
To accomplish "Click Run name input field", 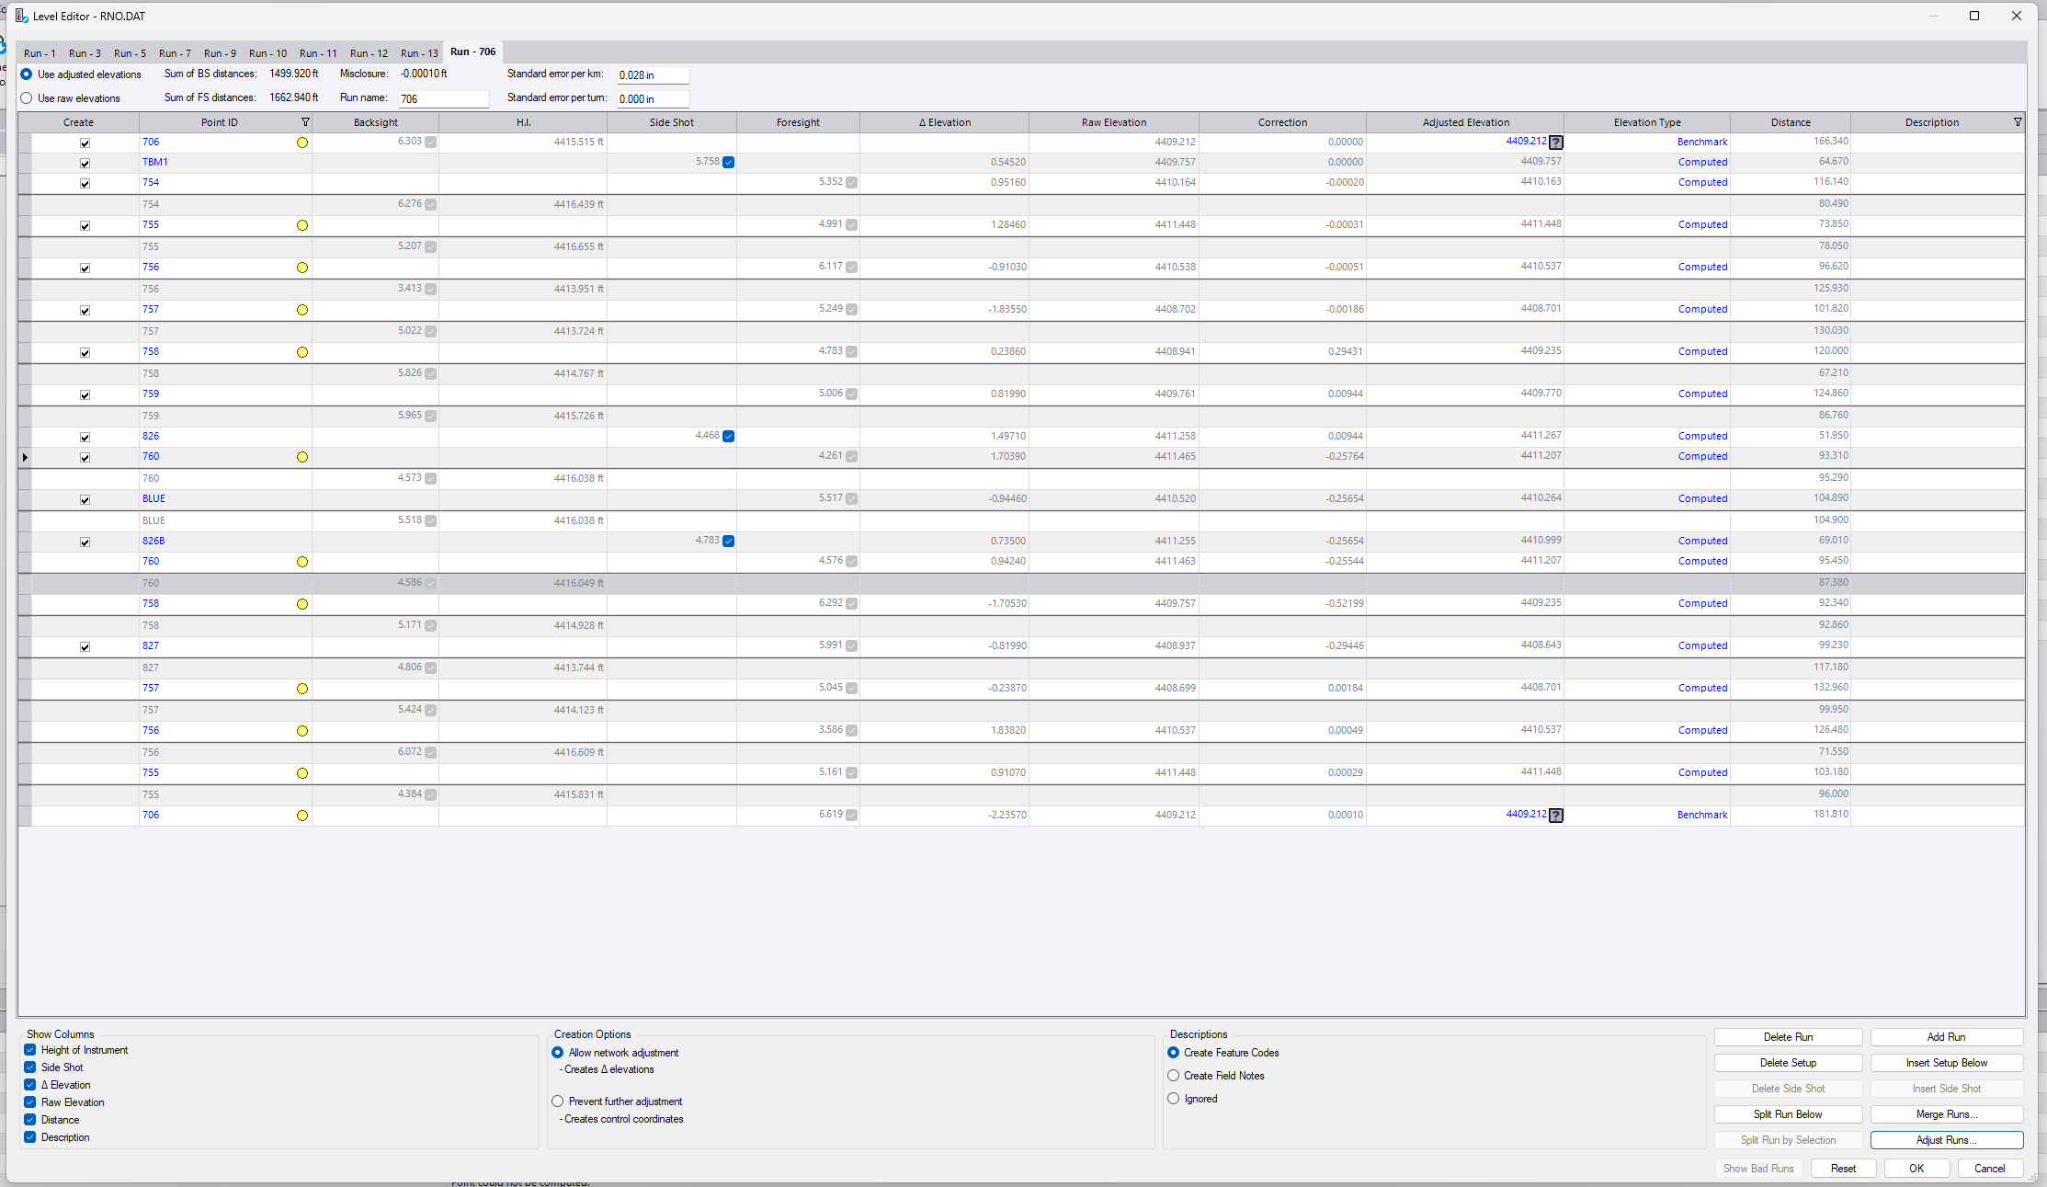I will coord(443,99).
